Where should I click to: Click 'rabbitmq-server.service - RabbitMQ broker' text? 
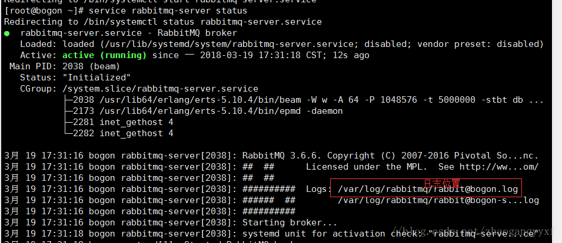[x=129, y=33]
